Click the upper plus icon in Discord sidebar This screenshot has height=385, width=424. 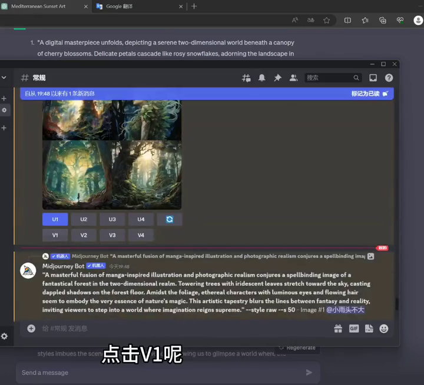click(4, 99)
